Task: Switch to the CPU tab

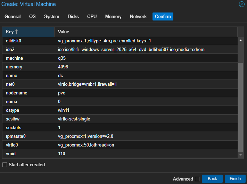Action: pos(92,17)
